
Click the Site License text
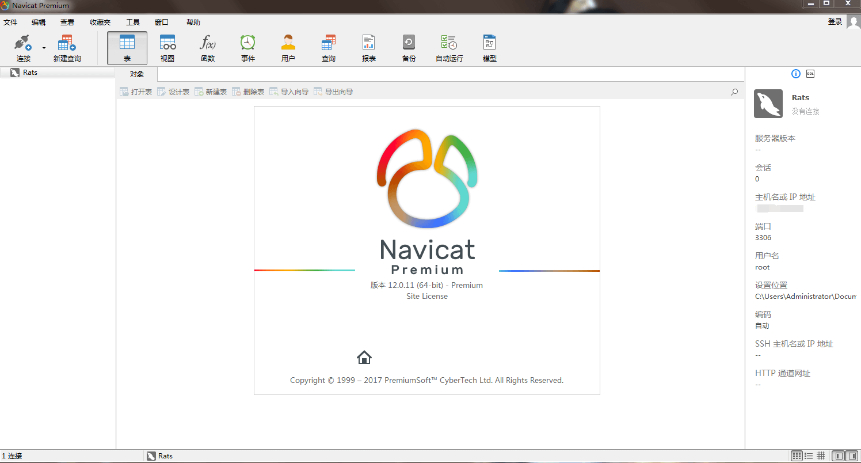click(x=427, y=296)
